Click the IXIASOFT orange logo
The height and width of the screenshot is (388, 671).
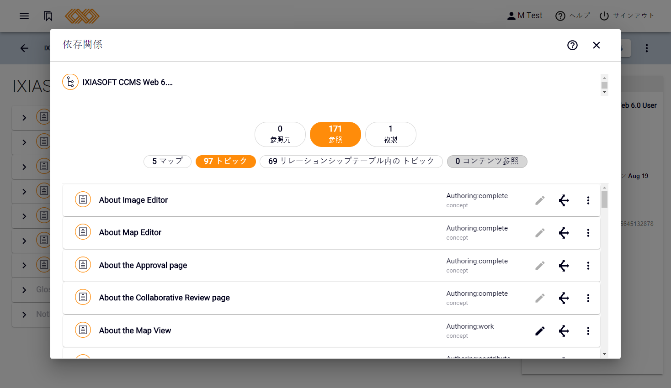coord(82,16)
